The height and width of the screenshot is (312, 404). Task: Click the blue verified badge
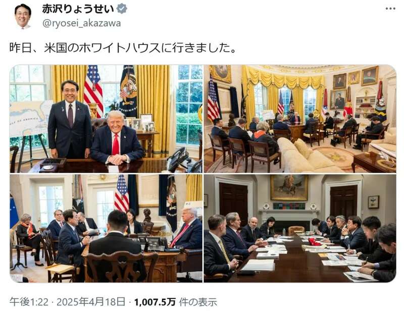click(122, 9)
